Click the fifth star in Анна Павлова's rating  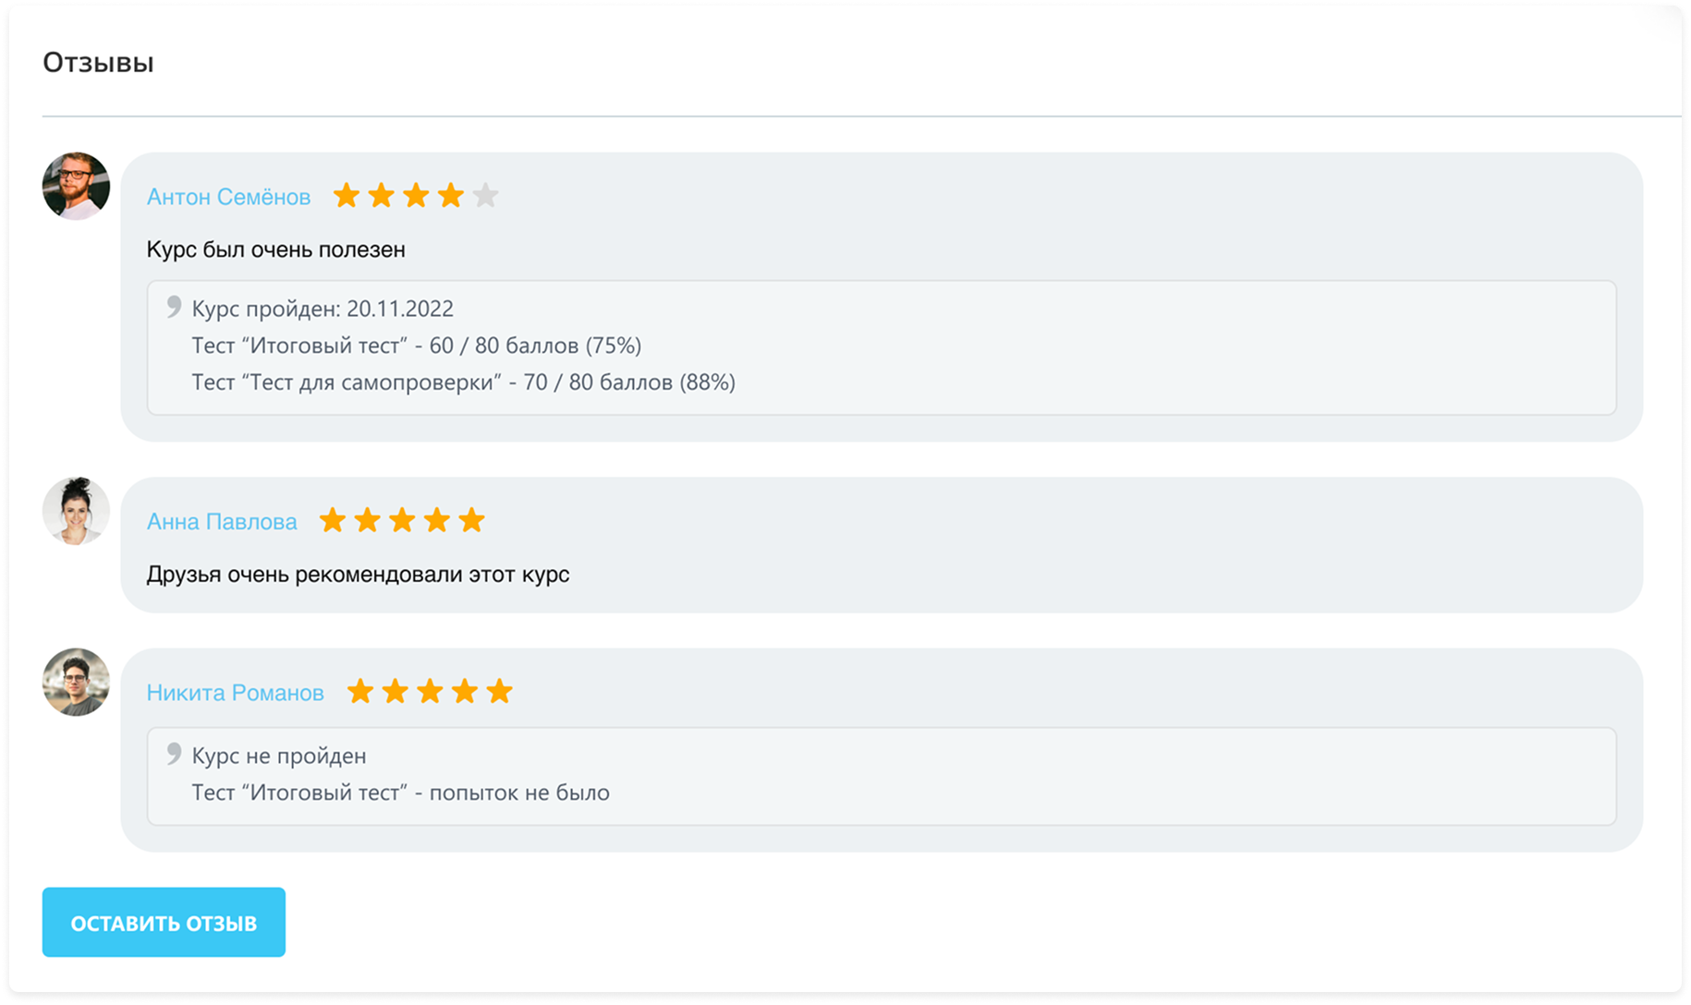coord(471,520)
